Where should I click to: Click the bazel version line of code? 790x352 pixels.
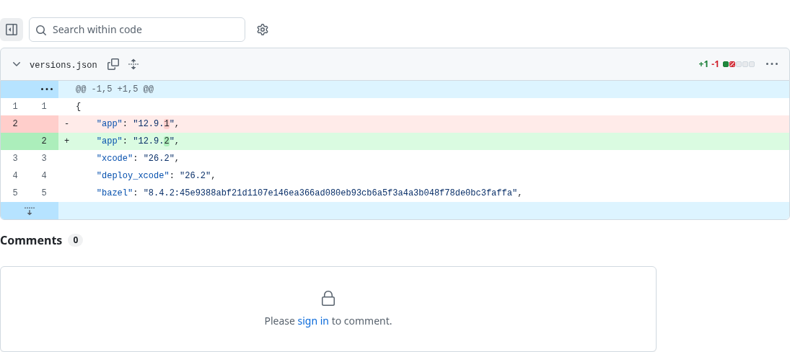pyautogui.click(x=423, y=193)
